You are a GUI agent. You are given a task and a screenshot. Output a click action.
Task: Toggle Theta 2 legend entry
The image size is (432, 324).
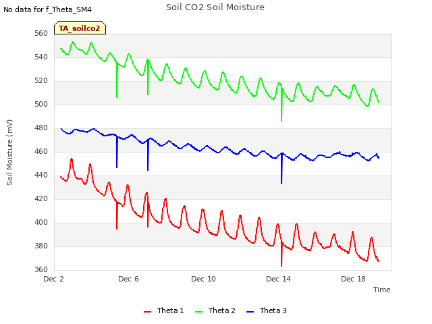(x=215, y=310)
